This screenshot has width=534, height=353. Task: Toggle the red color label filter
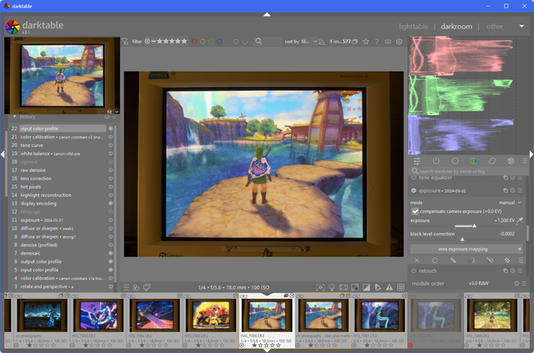coord(195,41)
